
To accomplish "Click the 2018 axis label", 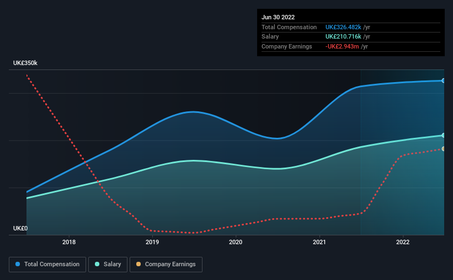I will pos(69,242).
